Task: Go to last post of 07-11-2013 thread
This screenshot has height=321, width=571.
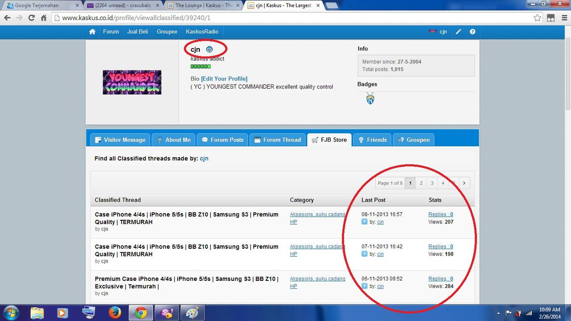Action: tap(364, 254)
